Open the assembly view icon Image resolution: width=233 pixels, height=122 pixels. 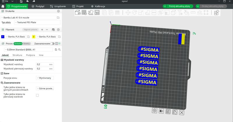[x=216, y=12]
